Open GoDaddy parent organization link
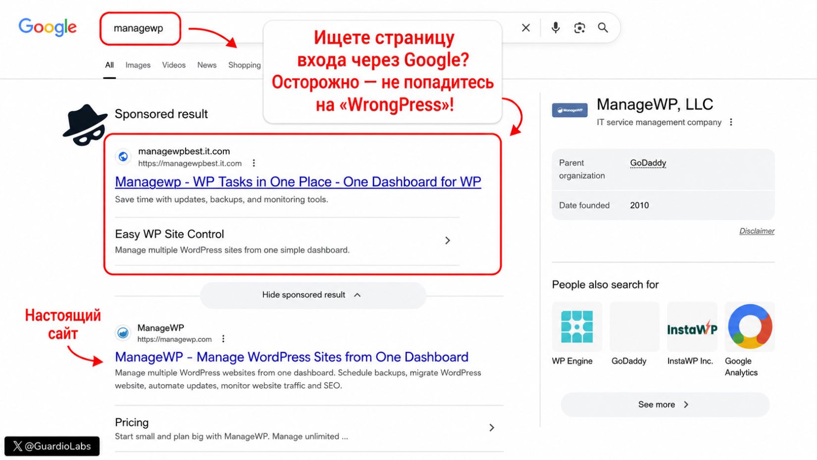 (648, 163)
